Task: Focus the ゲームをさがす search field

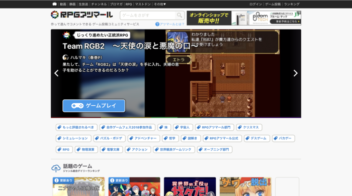Action: (x=148, y=15)
